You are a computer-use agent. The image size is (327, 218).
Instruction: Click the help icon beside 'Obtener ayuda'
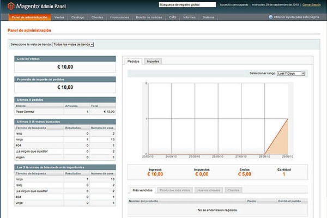[x=271, y=17]
